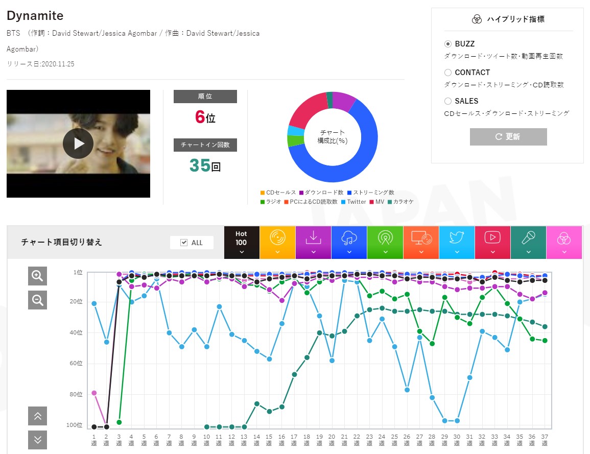Screen dimensions: 590x454
Task: Toggle the Twitter bird icon
Action: click(x=457, y=242)
